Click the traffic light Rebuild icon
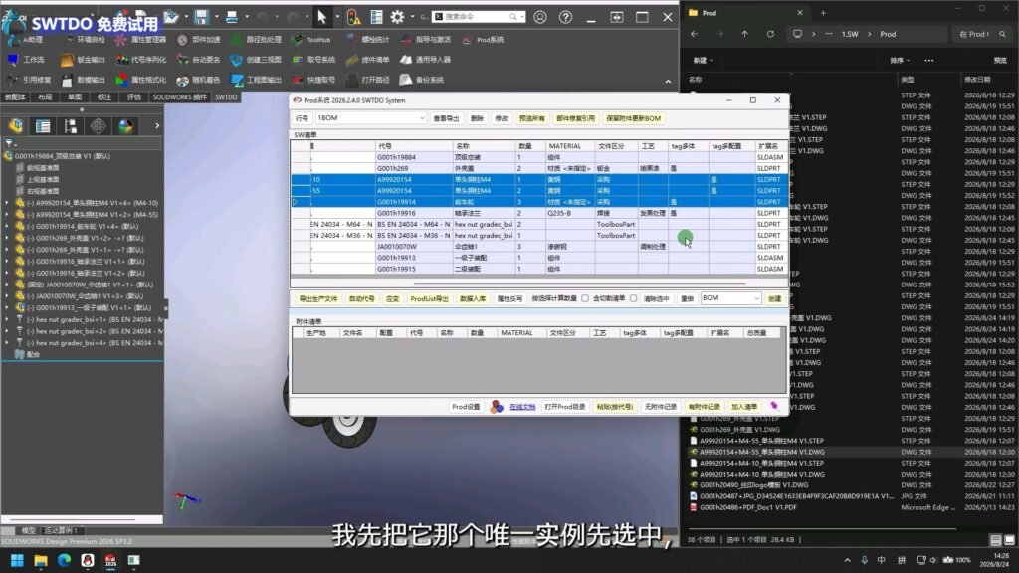The height and width of the screenshot is (573, 1019). pos(353,17)
